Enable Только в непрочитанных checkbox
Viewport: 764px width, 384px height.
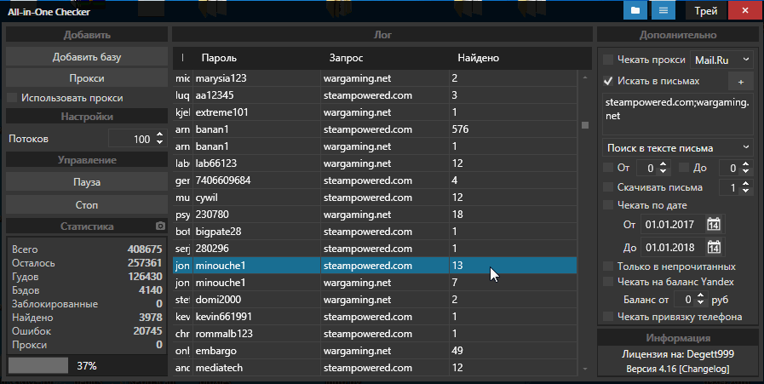608,267
